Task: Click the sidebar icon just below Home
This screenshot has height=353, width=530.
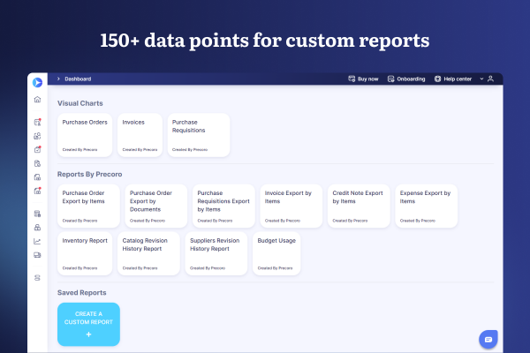Action: (37, 122)
